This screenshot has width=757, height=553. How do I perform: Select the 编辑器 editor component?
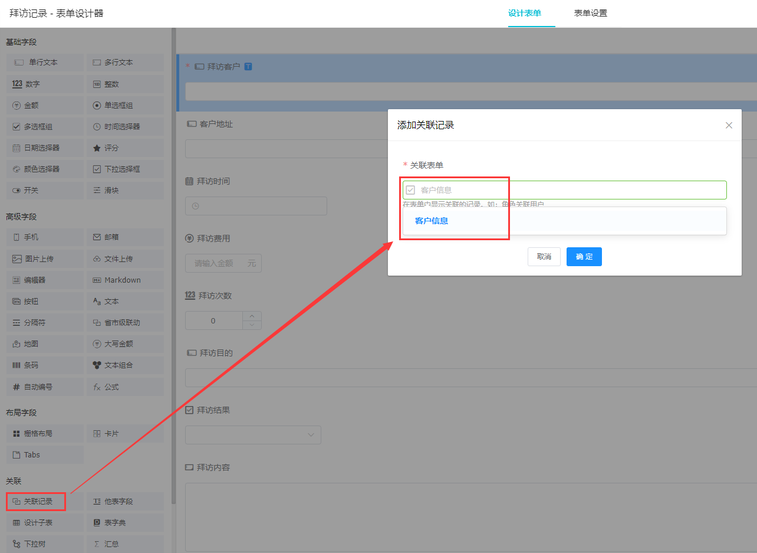(x=45, y=280)
